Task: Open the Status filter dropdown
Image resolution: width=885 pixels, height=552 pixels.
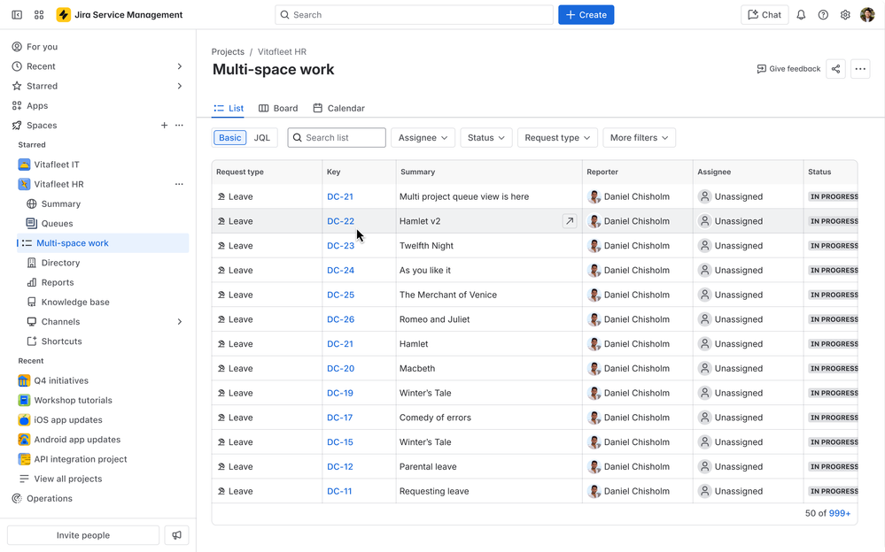Action: [x=486, y=138]
